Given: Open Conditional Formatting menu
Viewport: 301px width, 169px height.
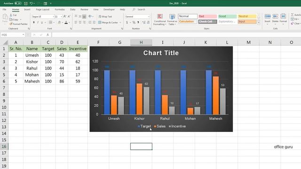Looking at the screenshot, I should point(160,20).
